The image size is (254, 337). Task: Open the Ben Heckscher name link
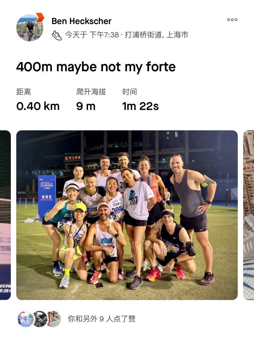point(82,21)
